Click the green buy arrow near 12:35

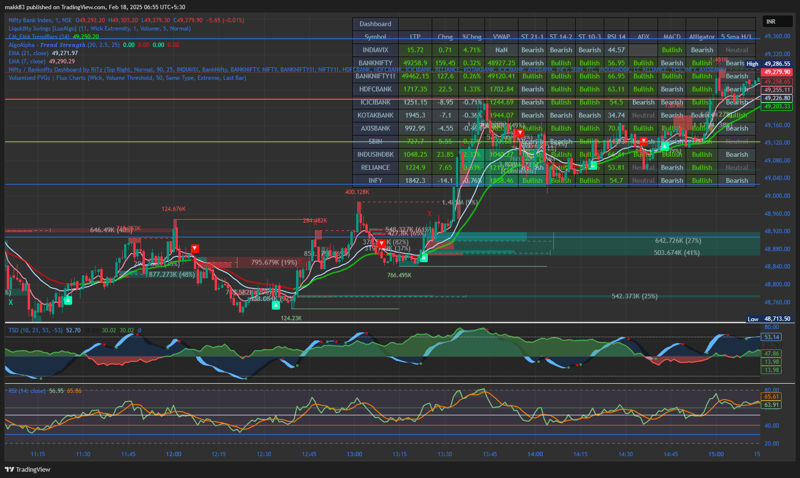pyautogui.click(x=276, y=305)
